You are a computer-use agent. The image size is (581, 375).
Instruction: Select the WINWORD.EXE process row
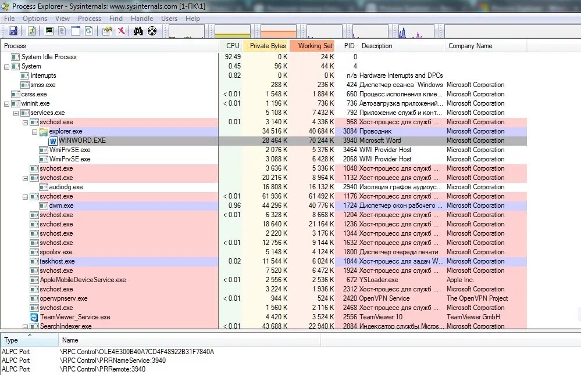(263, 140)
